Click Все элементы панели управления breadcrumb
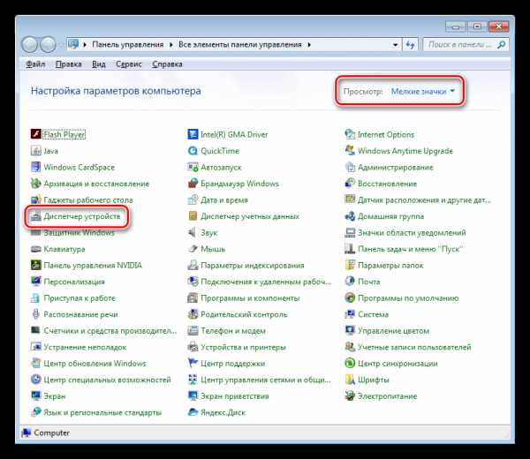530x459 pixels. pyautogui.click(x=240, y=45)
